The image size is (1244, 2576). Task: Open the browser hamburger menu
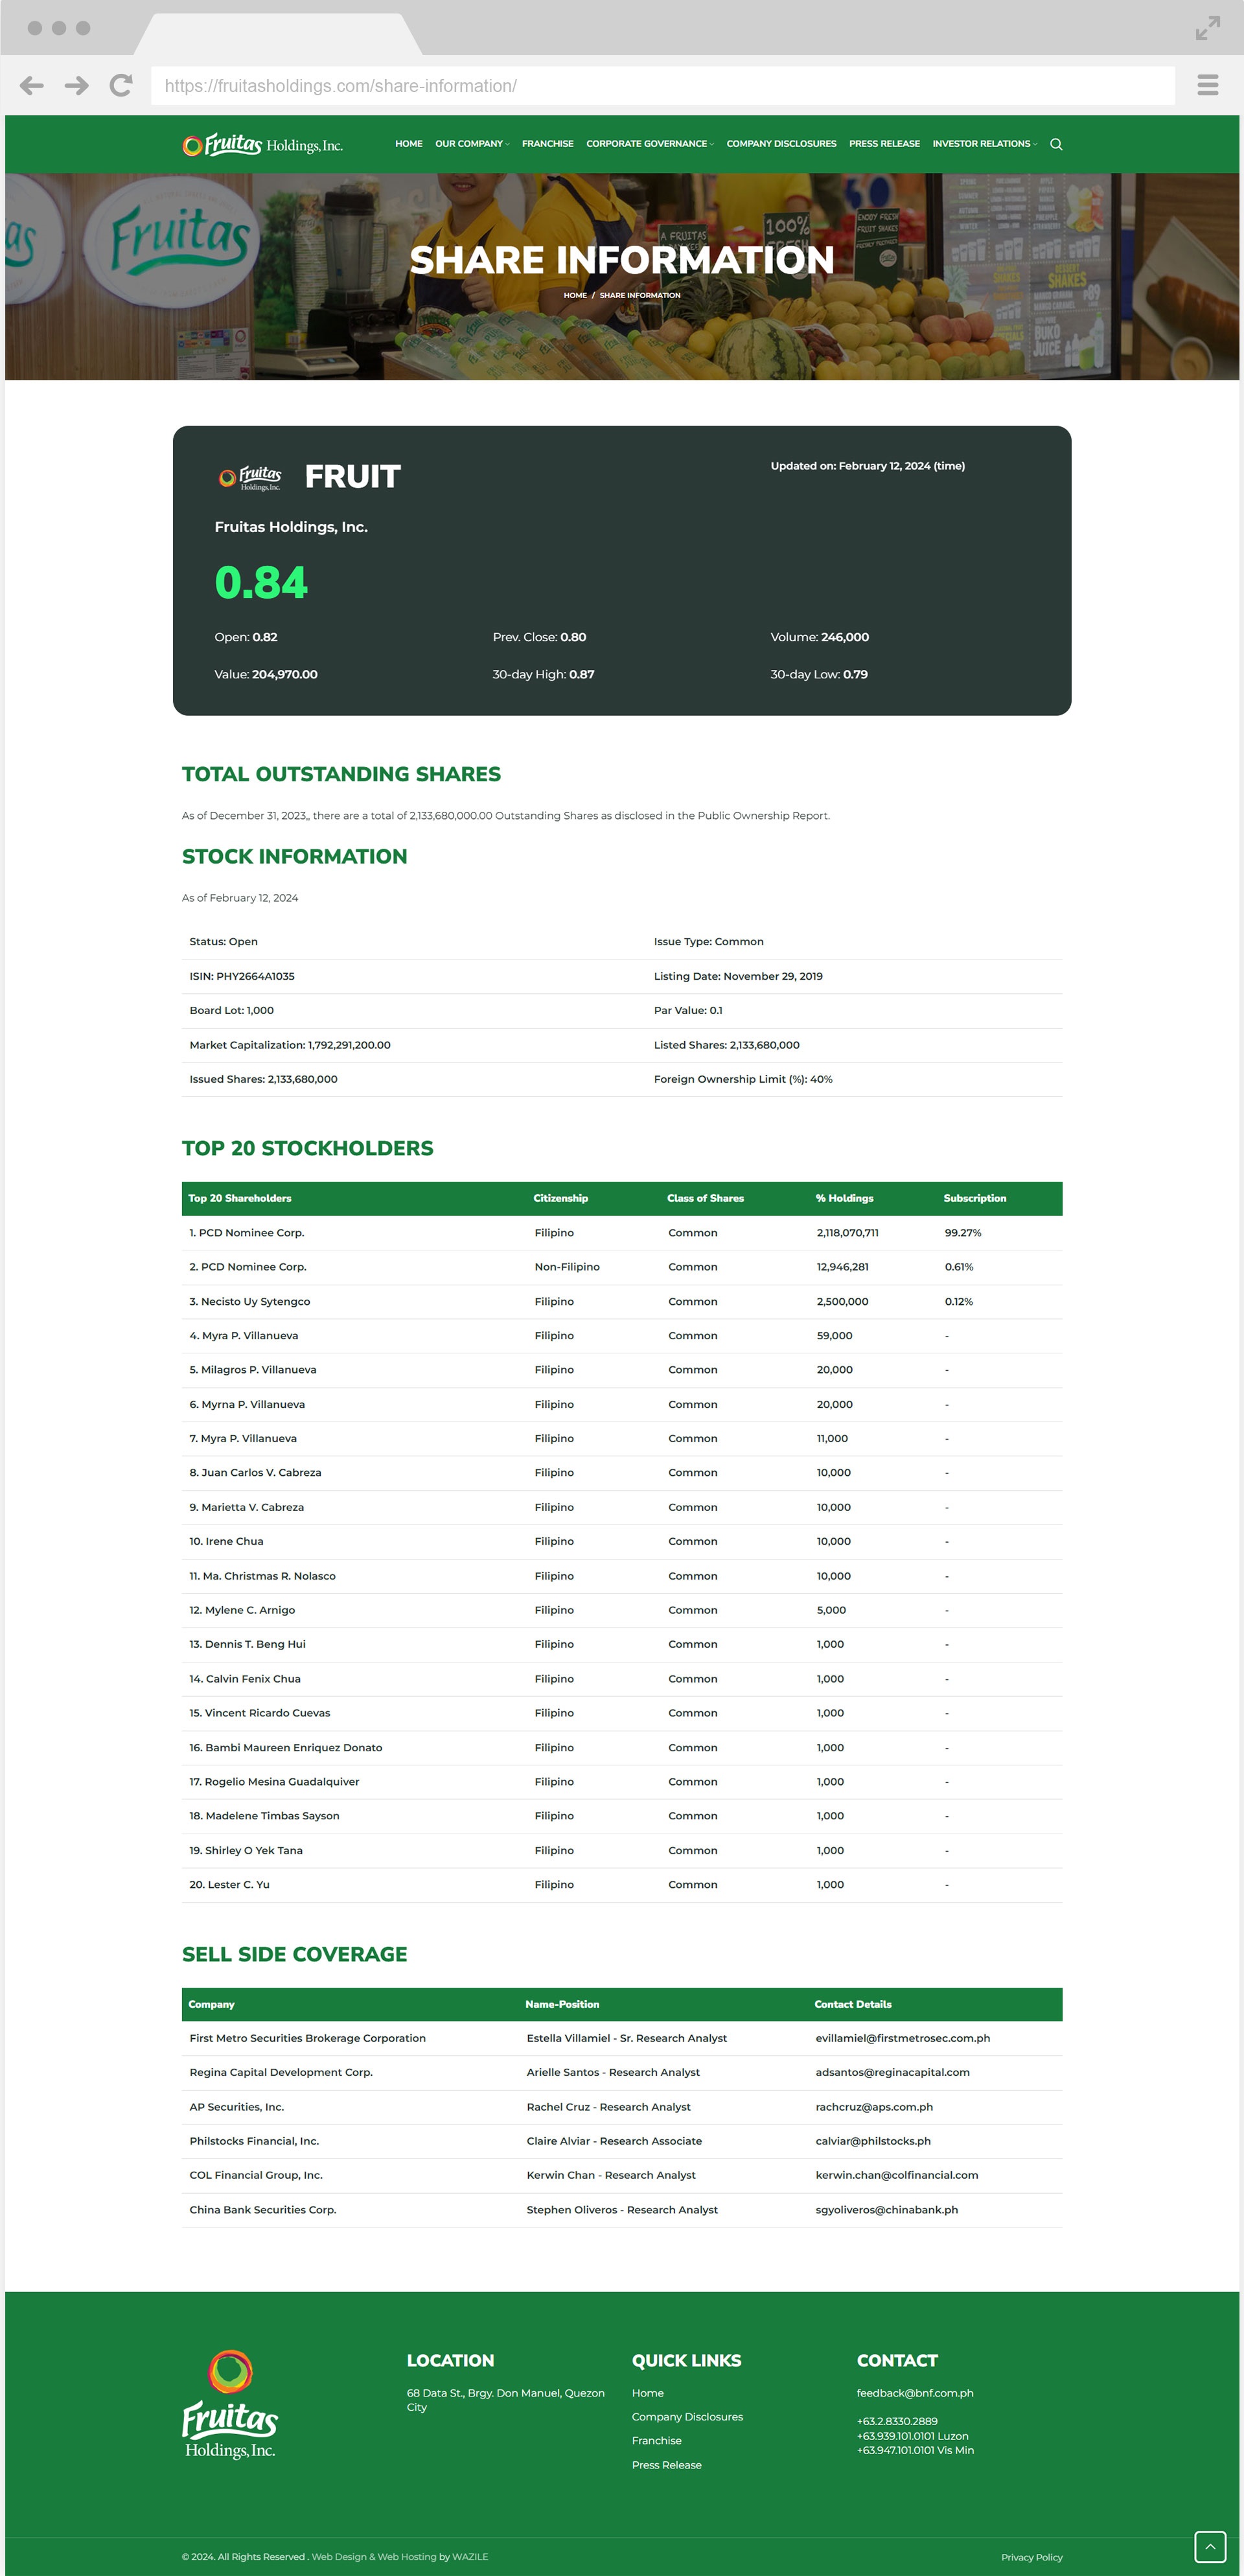pos(1207,85)
